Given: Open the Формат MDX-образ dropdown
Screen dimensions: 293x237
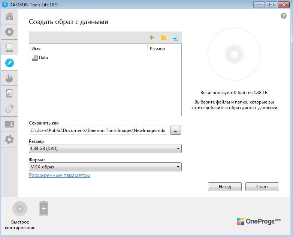Looking at the screenshot, I should click(105, 167).
